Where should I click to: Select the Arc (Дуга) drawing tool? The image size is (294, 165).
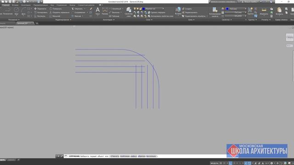click(x=23, y=11)
